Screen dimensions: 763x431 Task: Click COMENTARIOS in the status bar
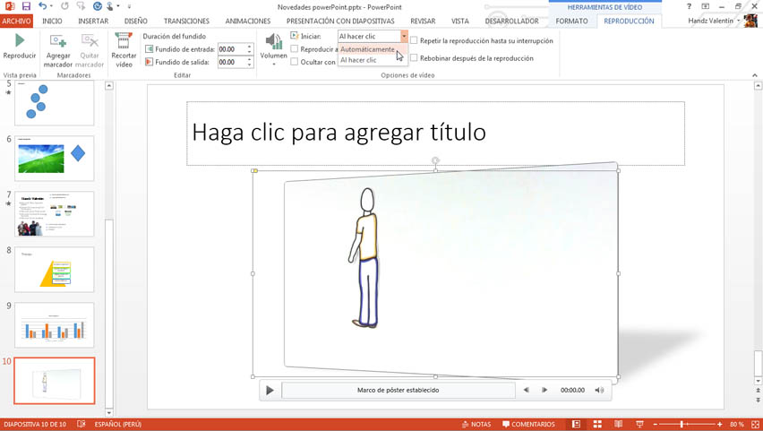point(528,424)
